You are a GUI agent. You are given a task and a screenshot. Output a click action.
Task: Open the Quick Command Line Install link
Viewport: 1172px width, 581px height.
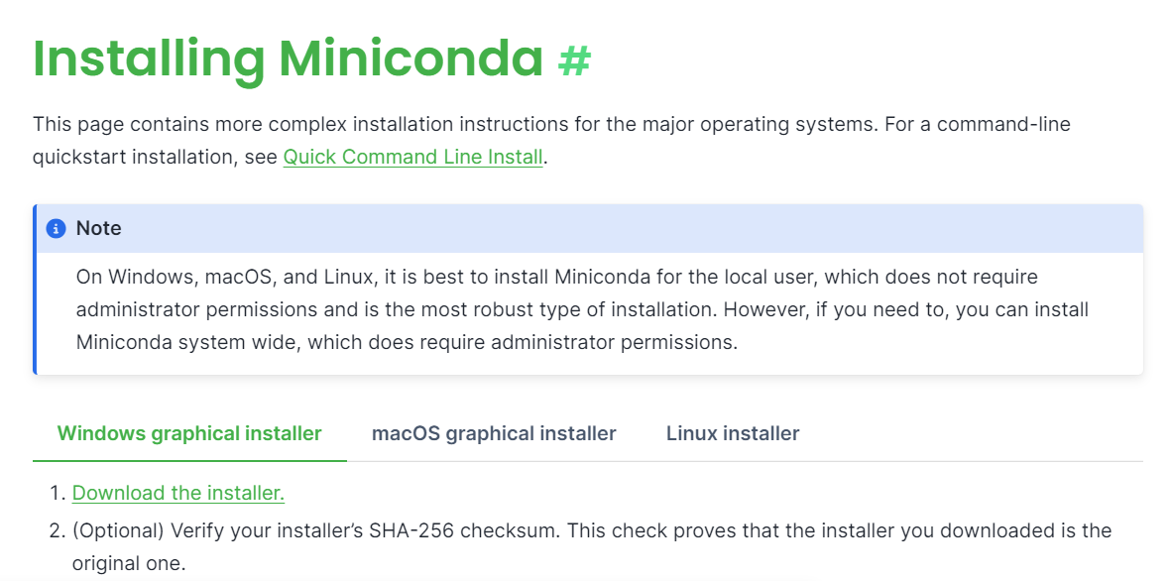click(x=412, y=157)
